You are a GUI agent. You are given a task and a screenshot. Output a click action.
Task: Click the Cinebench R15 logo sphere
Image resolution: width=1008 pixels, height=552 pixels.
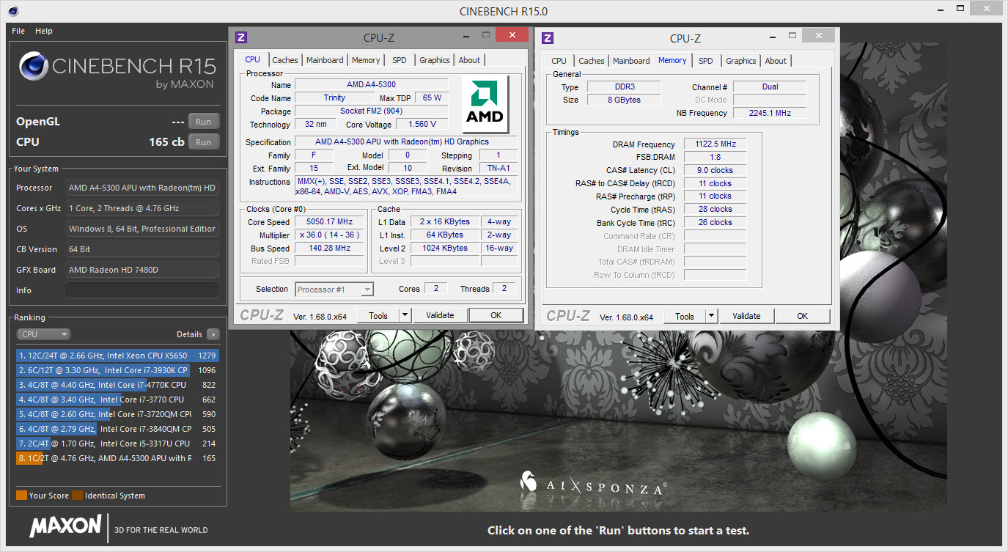click(33, 67)
